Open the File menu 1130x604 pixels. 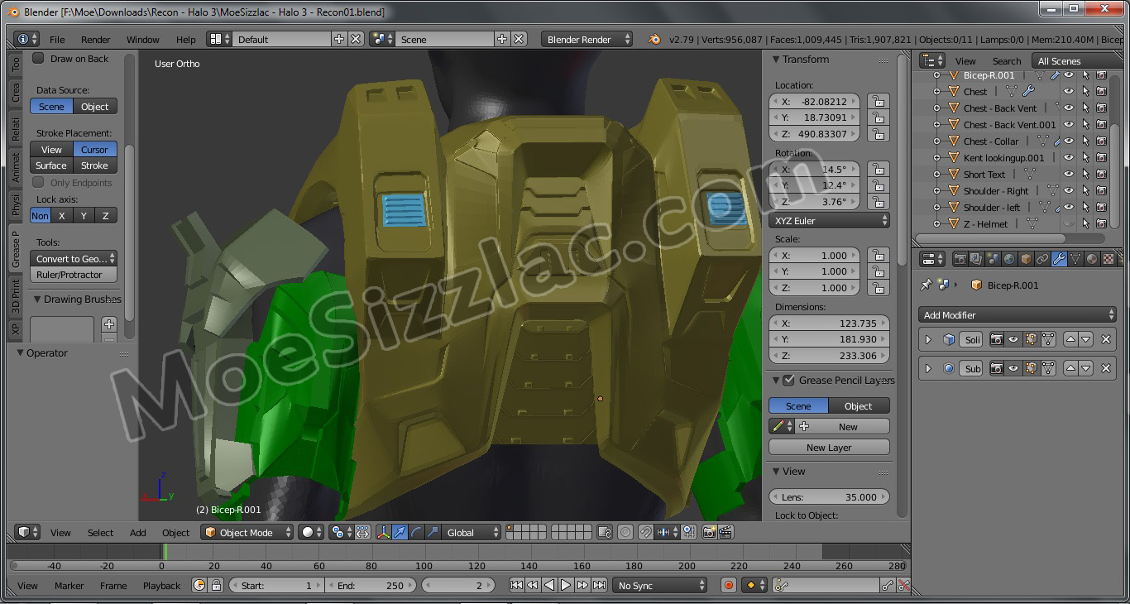point(57,40)
